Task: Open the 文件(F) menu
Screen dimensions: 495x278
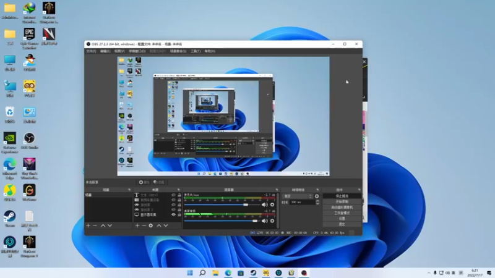Action: [x=91, y=51]
